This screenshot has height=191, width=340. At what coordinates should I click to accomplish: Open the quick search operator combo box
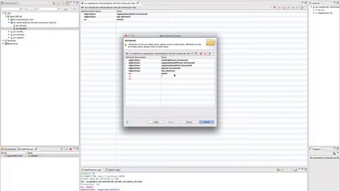[30, 8]
